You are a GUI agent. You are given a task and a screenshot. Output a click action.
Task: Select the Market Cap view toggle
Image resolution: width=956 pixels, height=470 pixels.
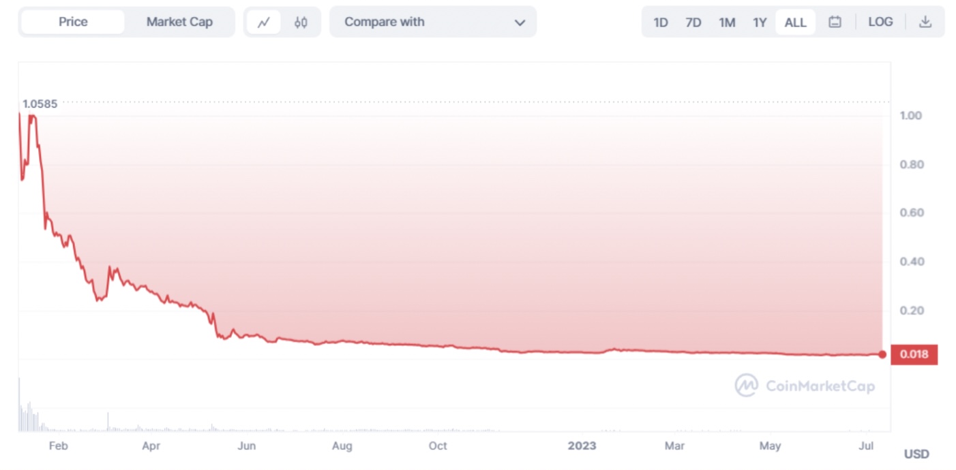179,22
